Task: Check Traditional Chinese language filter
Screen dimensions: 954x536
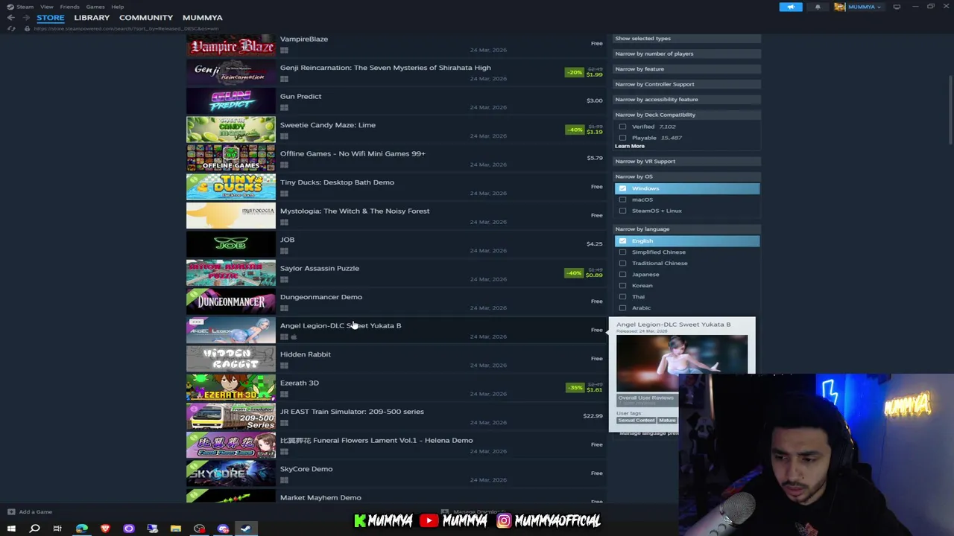Action: point(622,264)
